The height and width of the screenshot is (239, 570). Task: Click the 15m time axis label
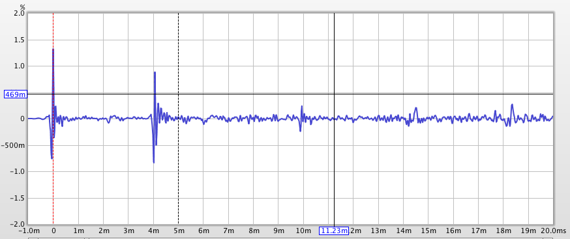point(428,231)
